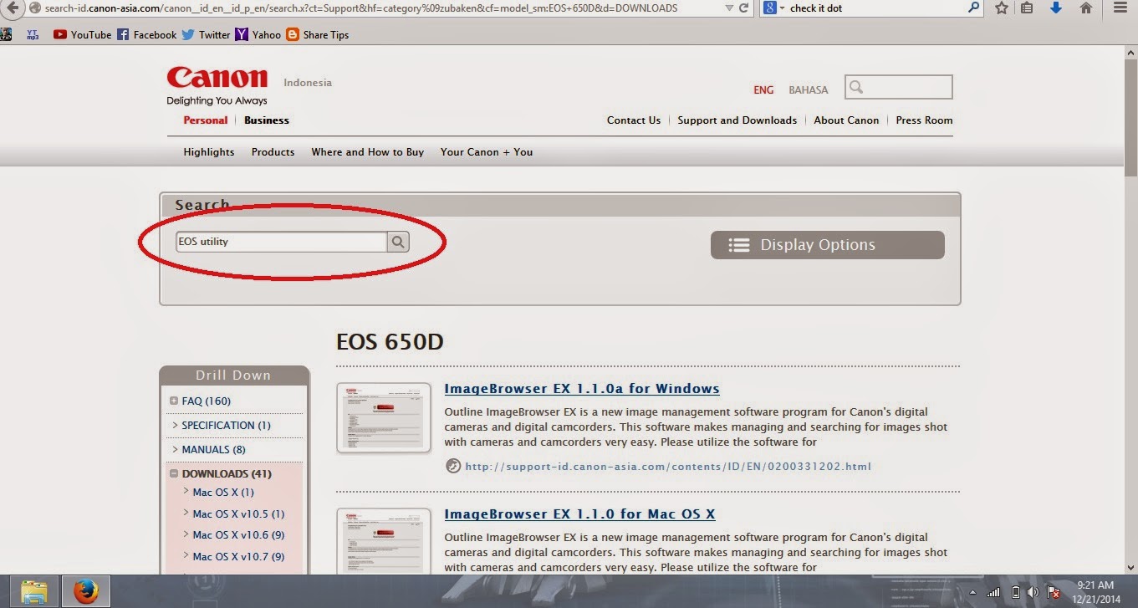Submit search with the magnifier button
This screenshot has width=1138, height=608.
[x=399, y=242]
